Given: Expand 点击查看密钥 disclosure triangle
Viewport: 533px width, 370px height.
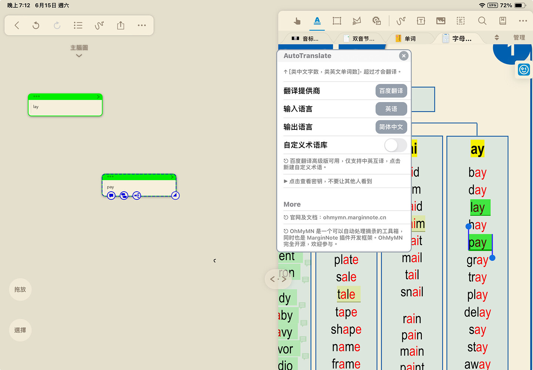Looking at the screenshot, I should 286,181.
